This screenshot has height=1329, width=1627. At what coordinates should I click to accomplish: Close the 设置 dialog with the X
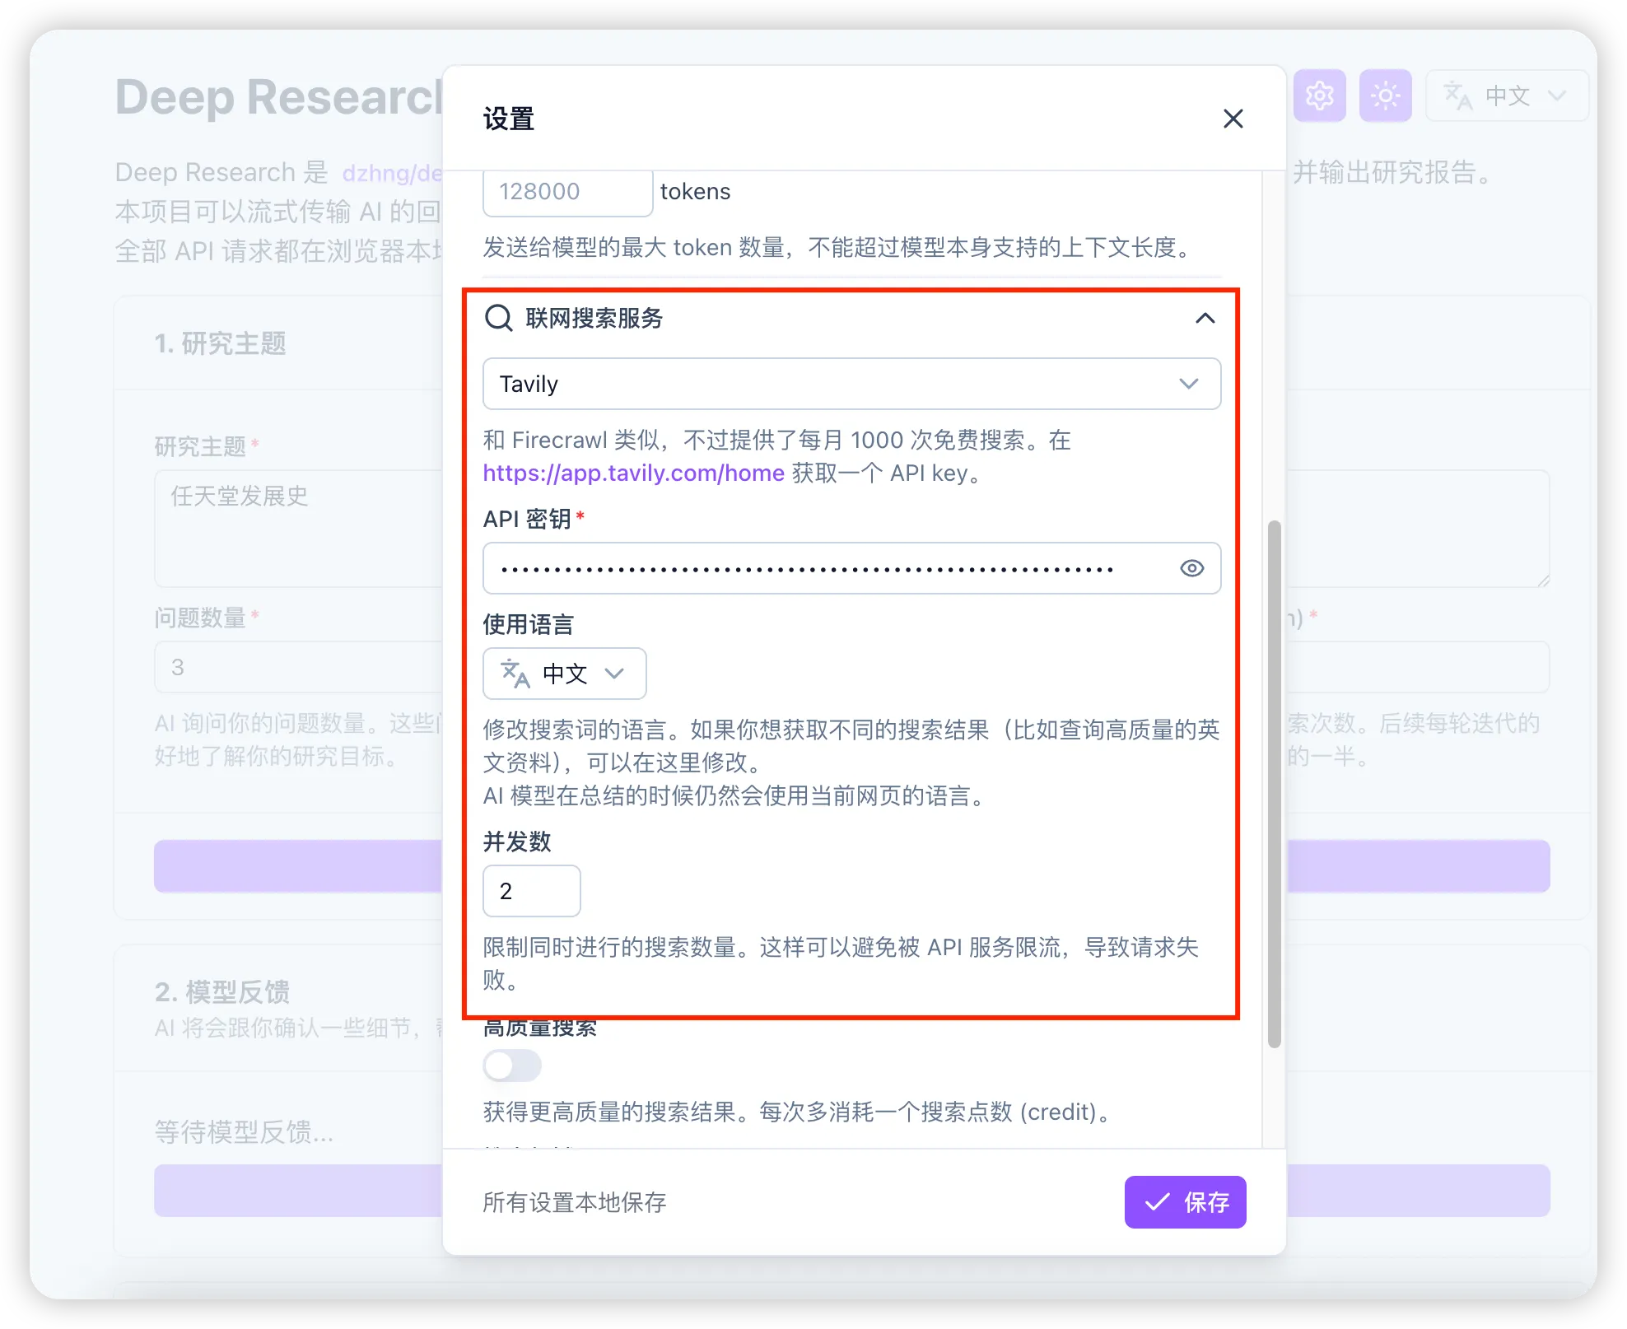pos(1233,119)
